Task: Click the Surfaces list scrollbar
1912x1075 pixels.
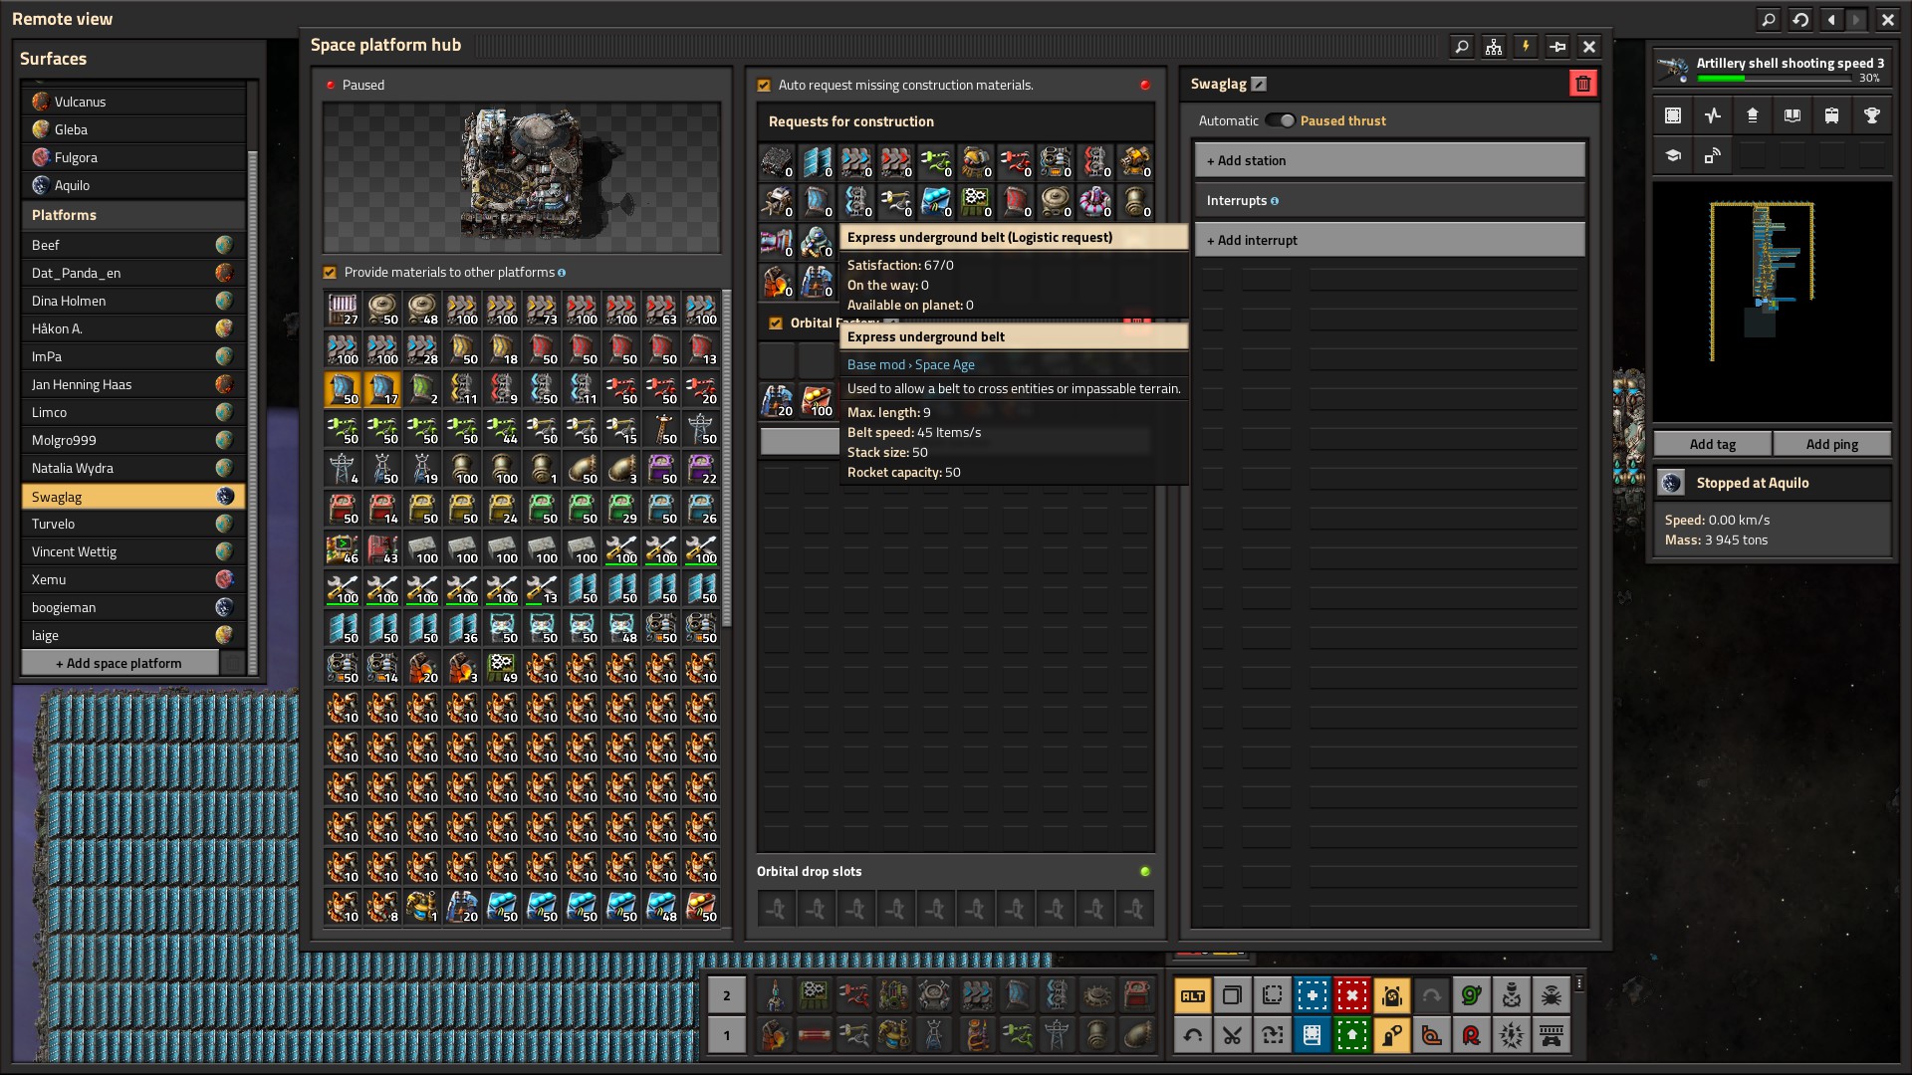Action: [252, 413]
